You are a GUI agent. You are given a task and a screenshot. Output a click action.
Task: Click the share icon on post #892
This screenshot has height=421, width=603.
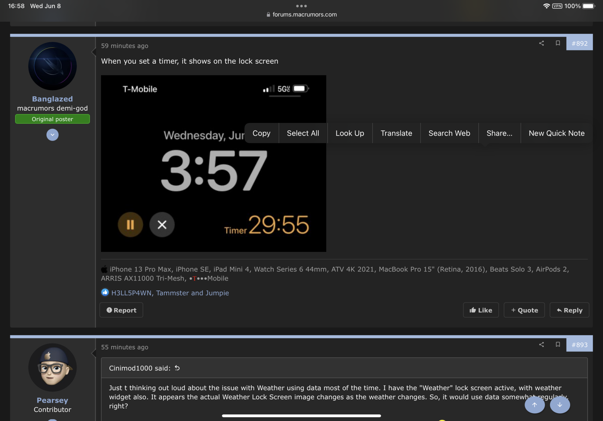tap(541, 43)
